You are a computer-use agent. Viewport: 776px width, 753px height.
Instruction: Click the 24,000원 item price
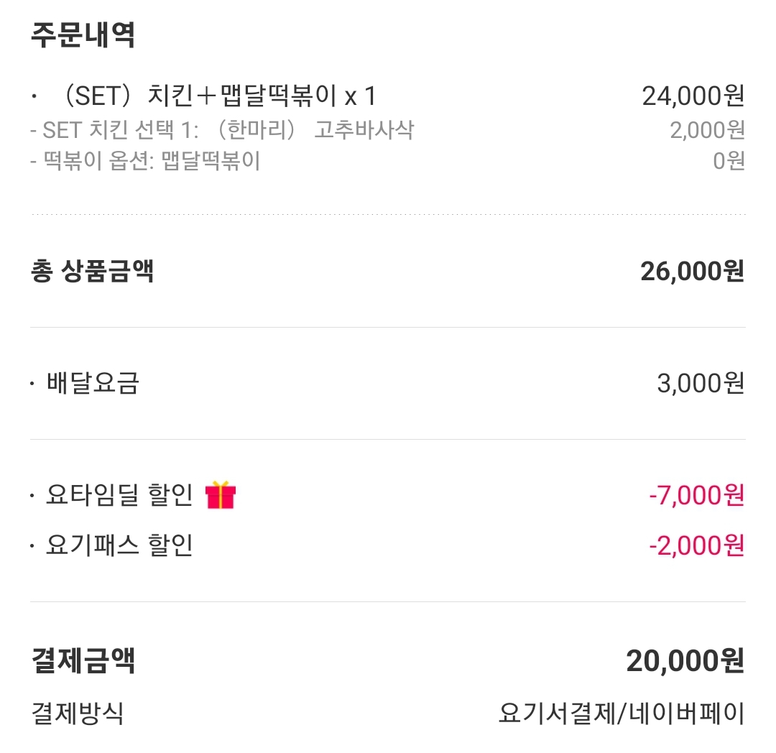pyautogui.click(x=693, y=96)
